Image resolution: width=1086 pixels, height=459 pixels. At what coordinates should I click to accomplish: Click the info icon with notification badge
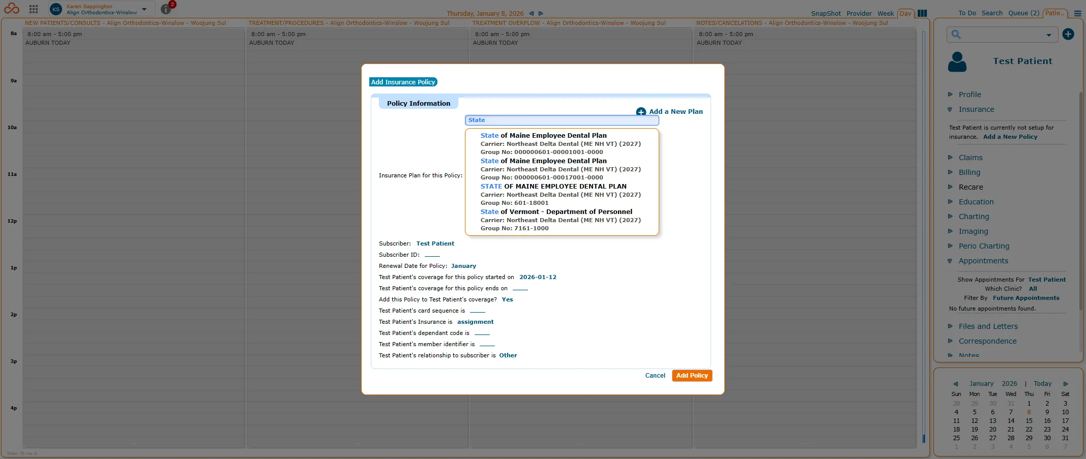pyautogui.click(x=165, y=9)
